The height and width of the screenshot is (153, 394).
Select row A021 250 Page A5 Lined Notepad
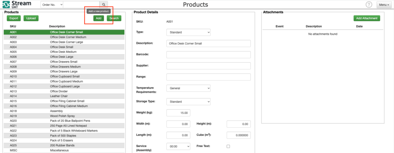(x=64, y=126)
